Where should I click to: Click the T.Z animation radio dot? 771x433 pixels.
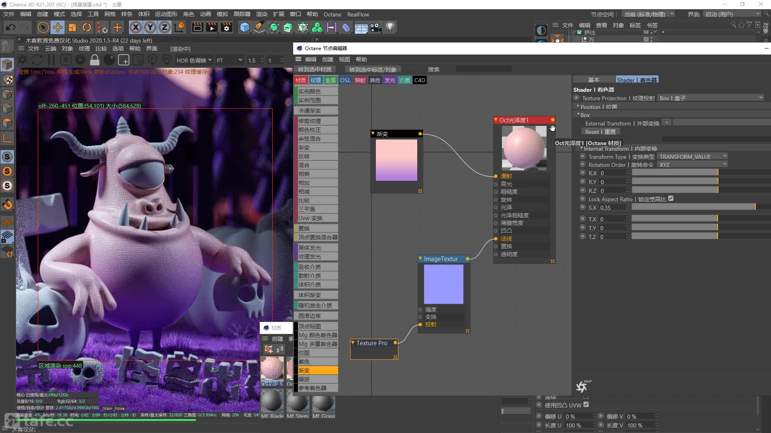pos(583,237)
